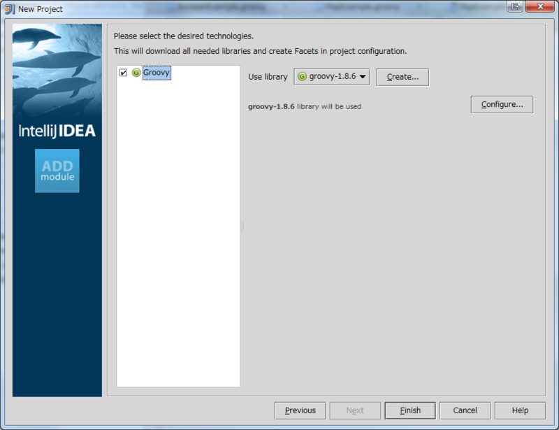The width and height of the screenshot is (559, 430).
Task: Close the New Project dialog window
Action: tap(539, 6)
